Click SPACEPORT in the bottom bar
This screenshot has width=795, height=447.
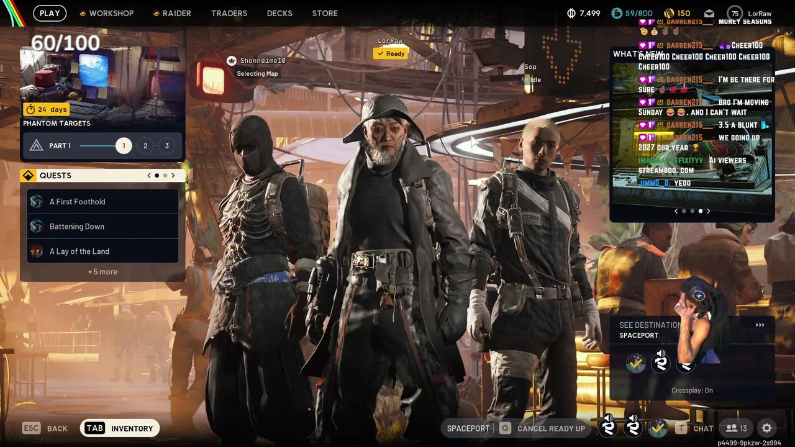468,428
